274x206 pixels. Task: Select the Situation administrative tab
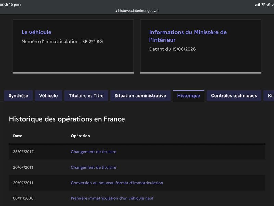[x=140, y=96]
